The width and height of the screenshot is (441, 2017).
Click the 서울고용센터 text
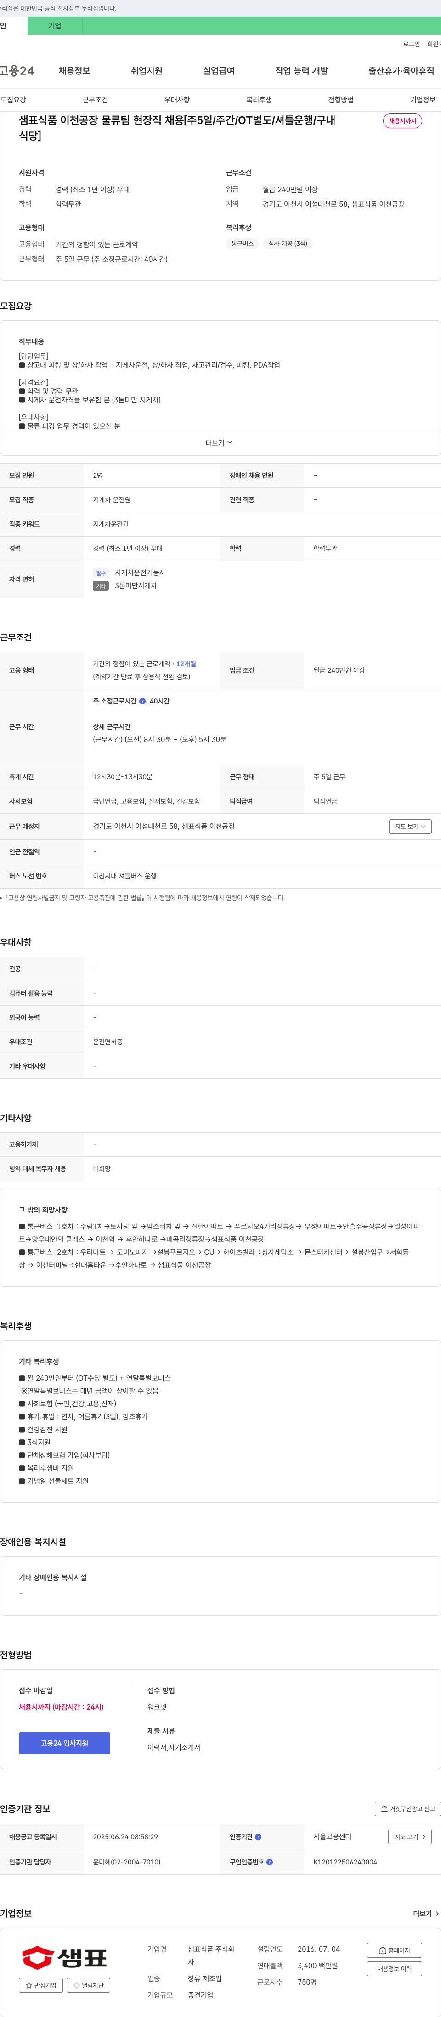point(332,1837)
